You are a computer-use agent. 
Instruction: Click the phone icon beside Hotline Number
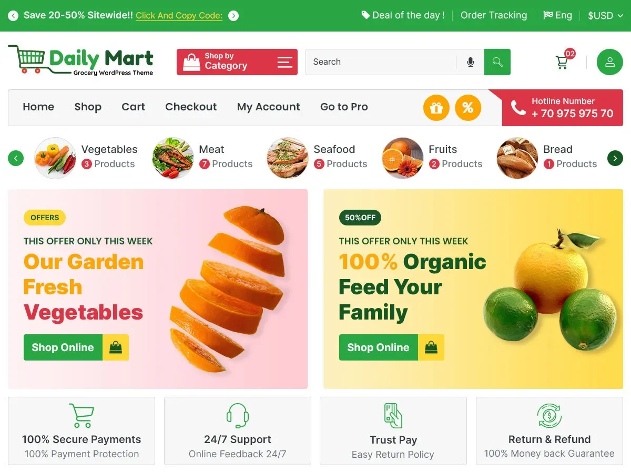518,108
